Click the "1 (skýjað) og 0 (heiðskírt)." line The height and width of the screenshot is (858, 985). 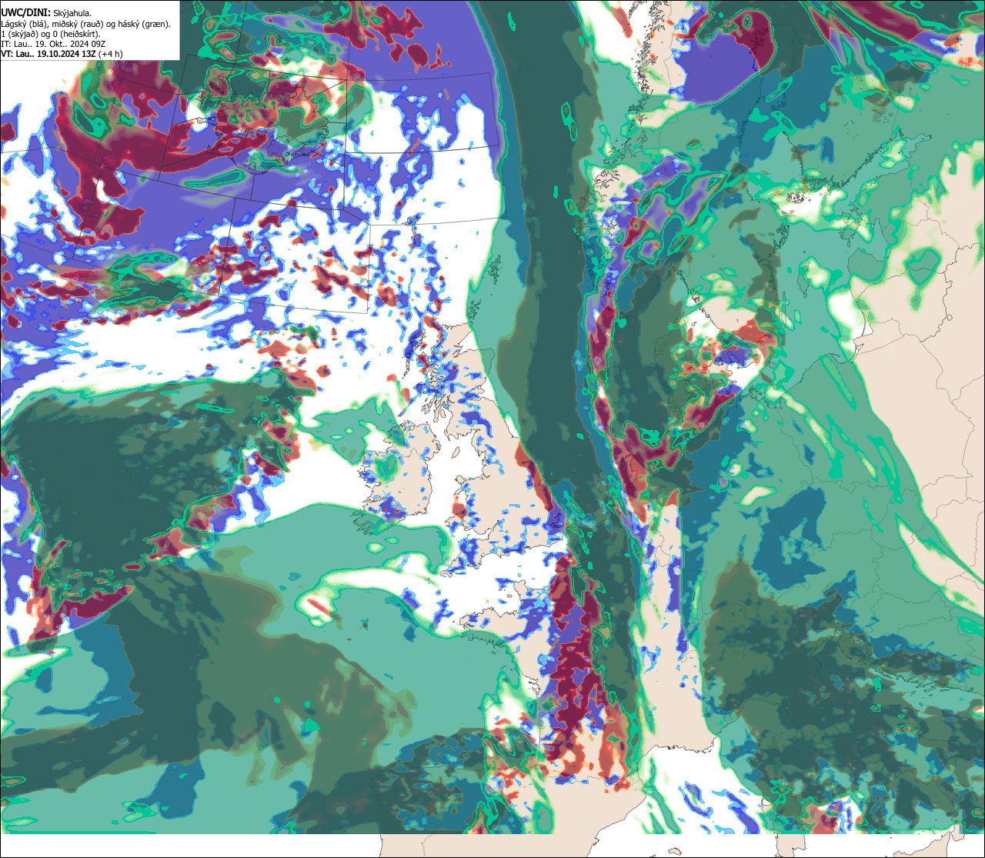pos(51,34)
